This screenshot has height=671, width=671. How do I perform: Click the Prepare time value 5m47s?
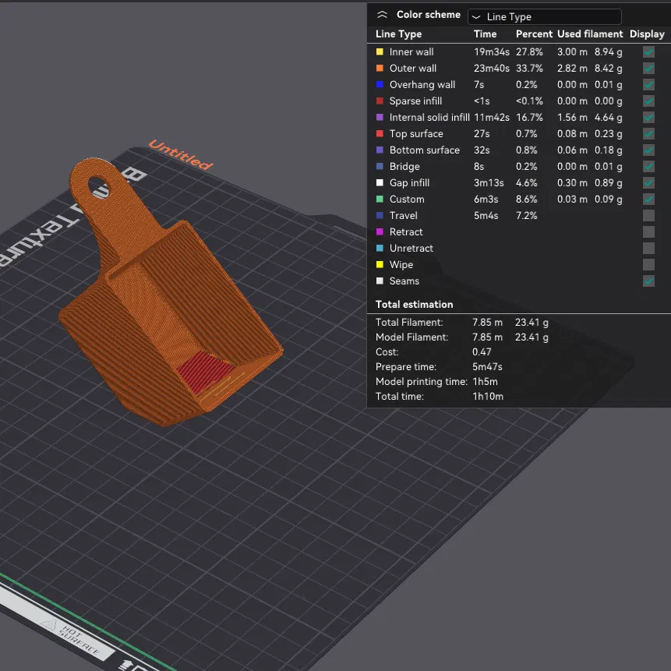487,367
